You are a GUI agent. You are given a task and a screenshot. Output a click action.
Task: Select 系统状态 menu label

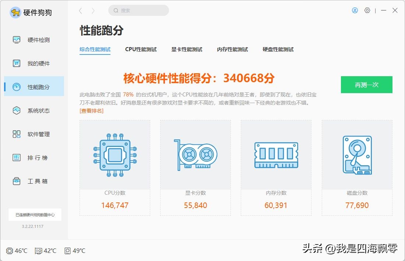pos(39,111)
